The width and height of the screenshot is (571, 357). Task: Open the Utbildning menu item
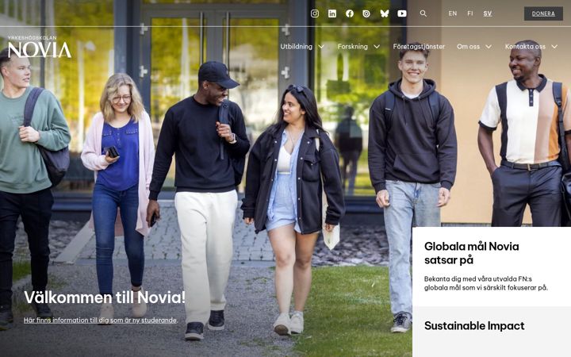296,47
